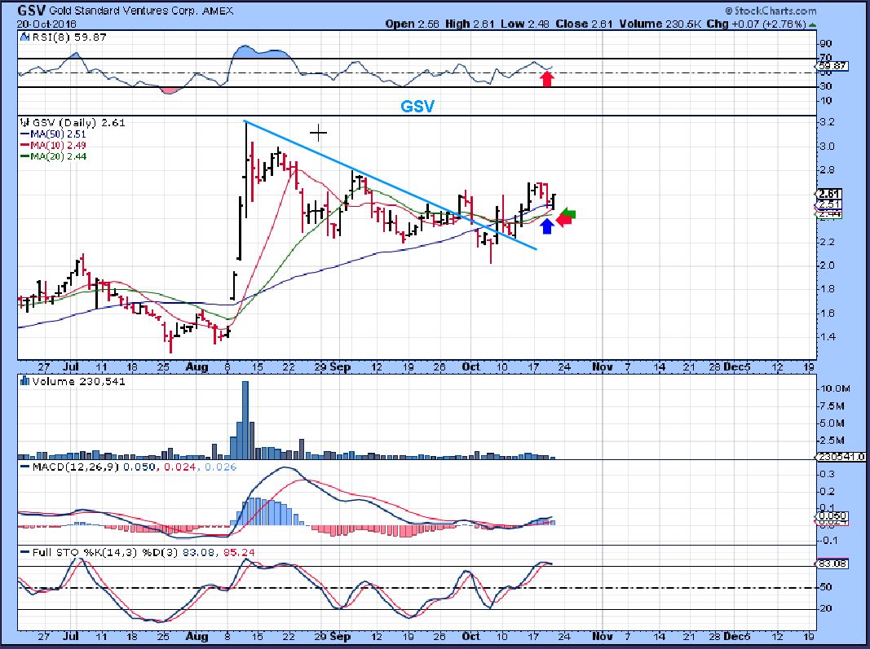Click the 'MA(50) 2.51' legend text

click(58, 134)
